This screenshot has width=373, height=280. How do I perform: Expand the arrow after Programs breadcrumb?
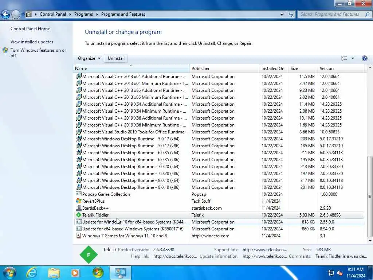coord(97,14)
